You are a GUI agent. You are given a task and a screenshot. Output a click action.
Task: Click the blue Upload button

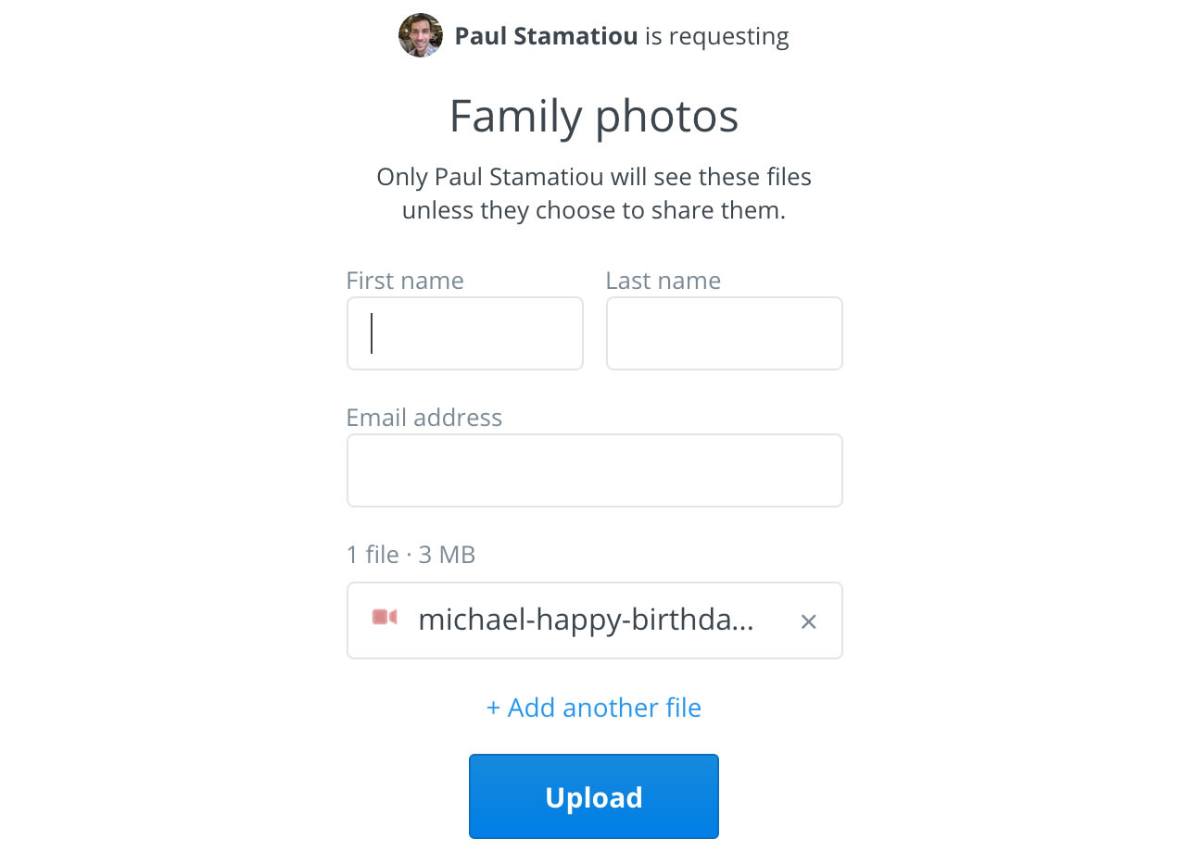[594, 796]
